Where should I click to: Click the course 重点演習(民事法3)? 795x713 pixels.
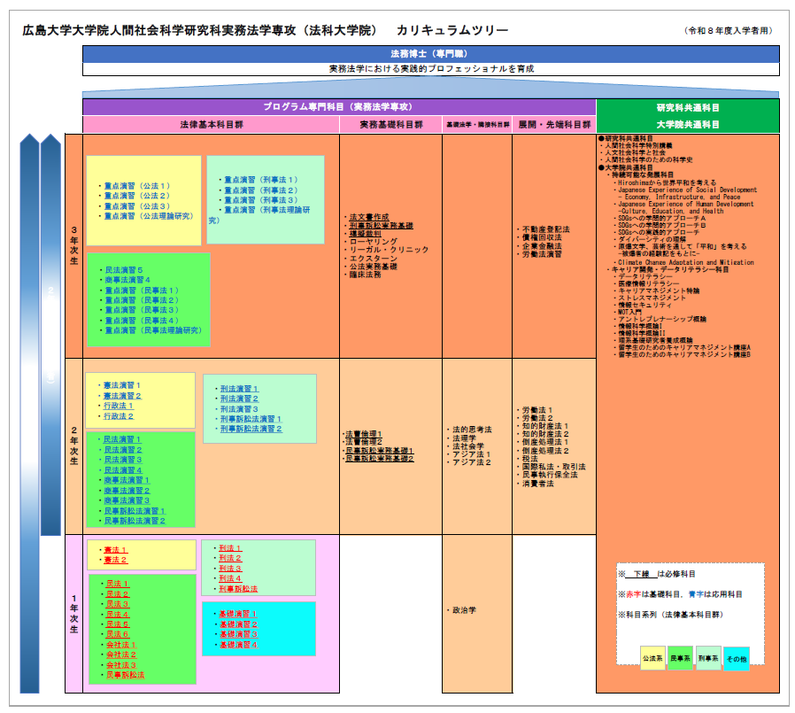(142, 310)
